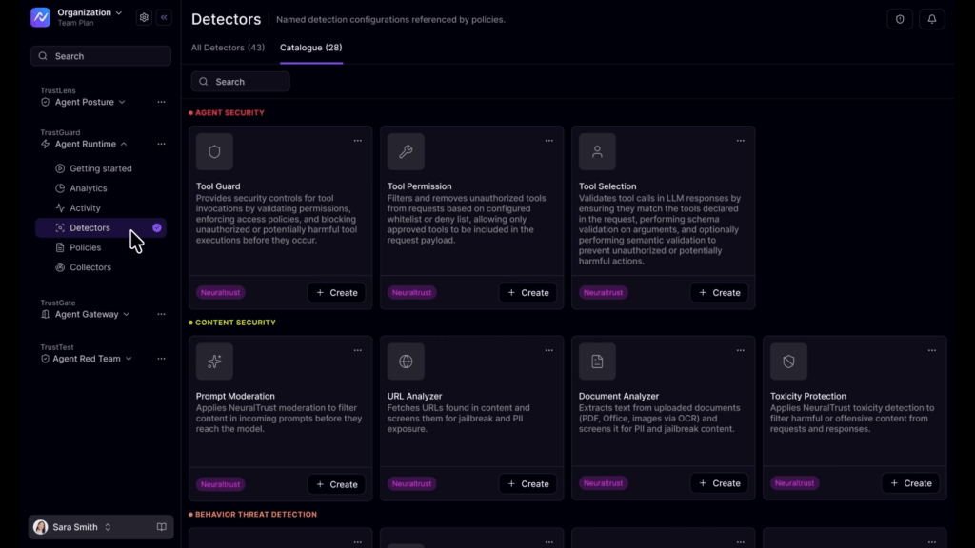
Task: Open Agent Red Team more options menu
Action: (x=161, y=359)
